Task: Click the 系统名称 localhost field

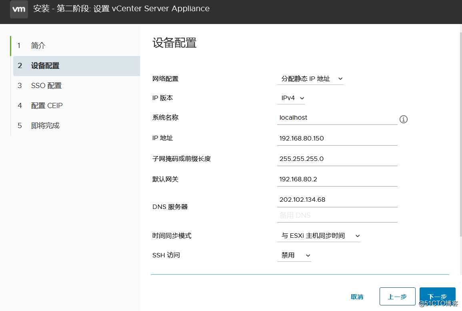Action: click(337, 118)
